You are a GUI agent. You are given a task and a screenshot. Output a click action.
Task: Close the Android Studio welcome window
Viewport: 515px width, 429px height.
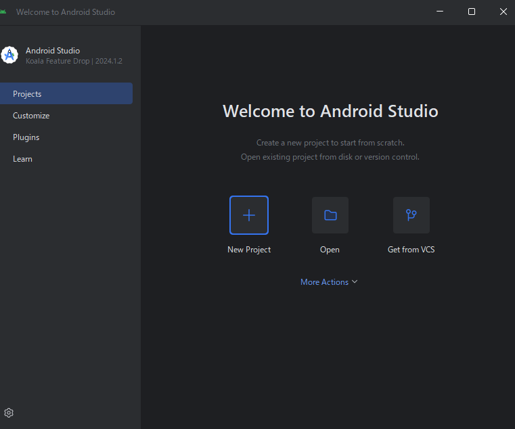coord(503,12)
